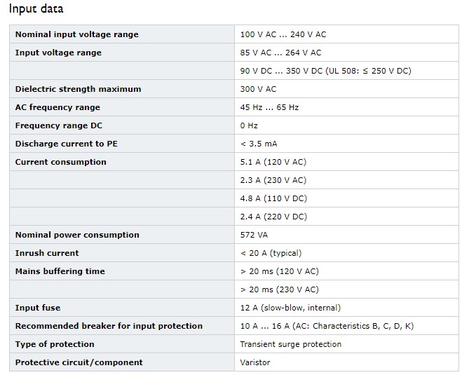
Task: Click the 2.4 A (220 V DC) value
Action: click(x=273, y=217)
